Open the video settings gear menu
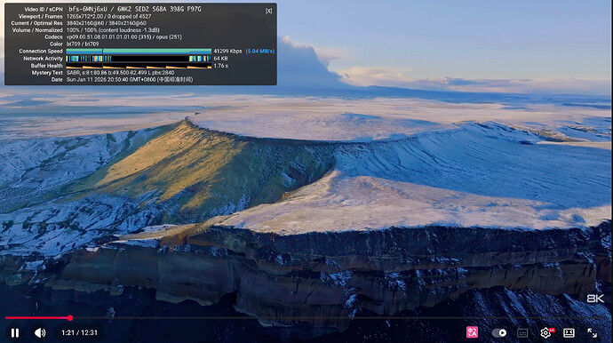The image size is (613, 343). pos(545,333)
